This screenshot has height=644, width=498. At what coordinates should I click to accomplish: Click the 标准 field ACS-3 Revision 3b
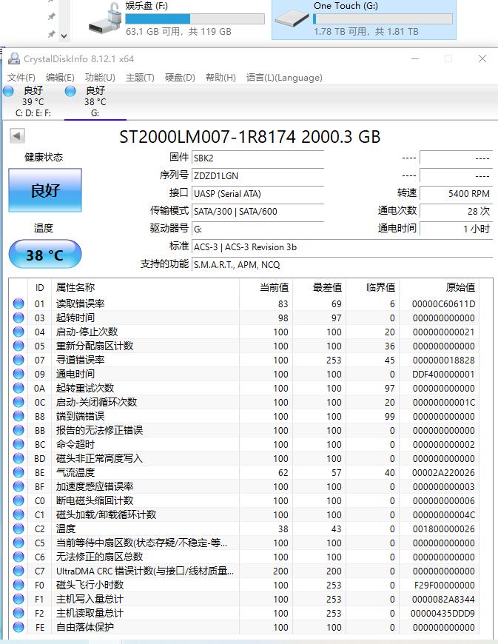(342, 246)
